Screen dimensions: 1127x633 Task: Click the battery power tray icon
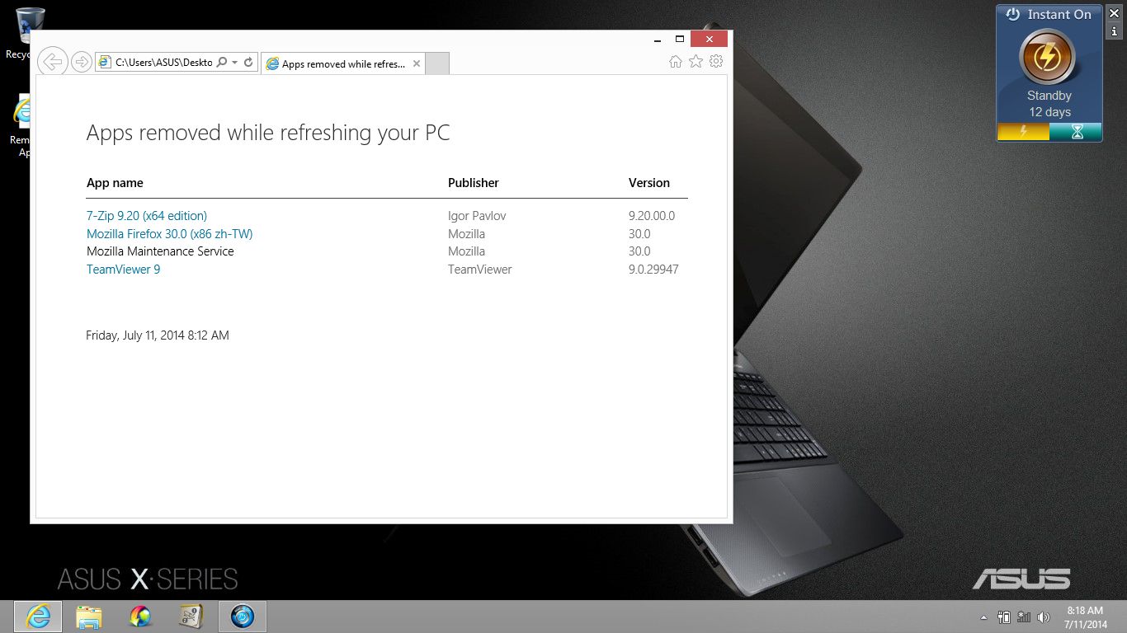1004,617
